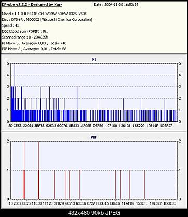Click the 1DBE8E PIF axis label
This screenshot has height=217, width=188.
(x=170, y=203)
